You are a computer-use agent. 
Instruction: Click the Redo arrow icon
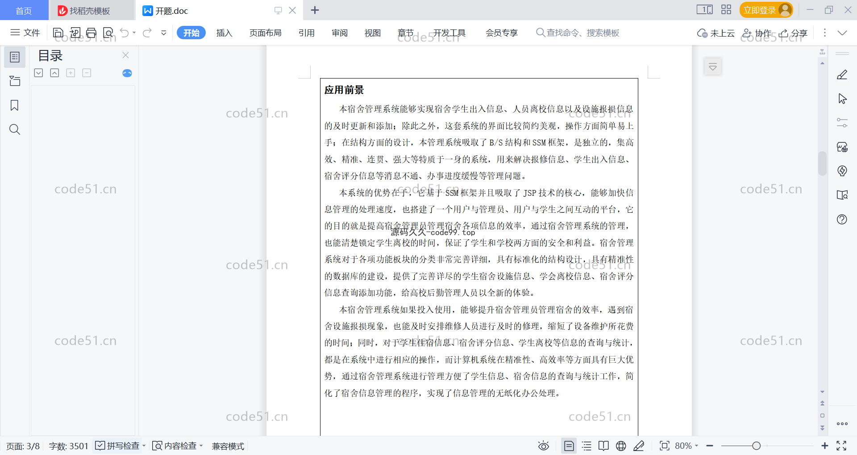pos(147,33)
